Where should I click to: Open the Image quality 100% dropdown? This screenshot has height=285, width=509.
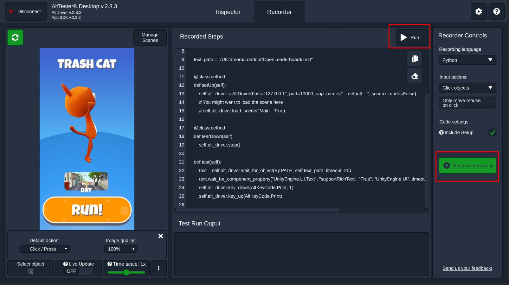121,249
